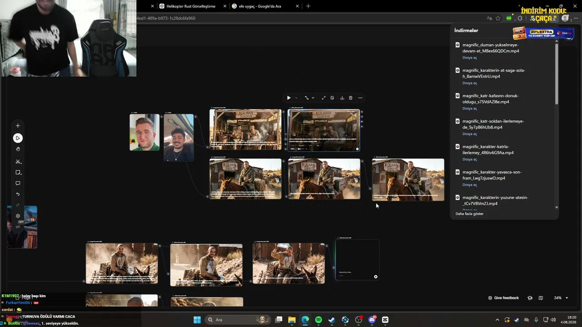Select the rightmost horse rider Külhan node
Viewport: 582px width, 327px height.
tap(408, 179)
